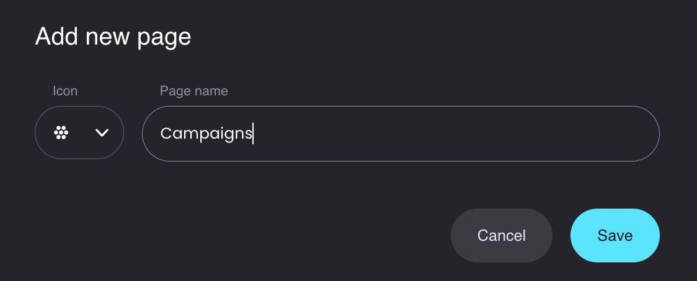Confirm page creation with Save
This screenshot has width=697, height=281.
point(615,235)
